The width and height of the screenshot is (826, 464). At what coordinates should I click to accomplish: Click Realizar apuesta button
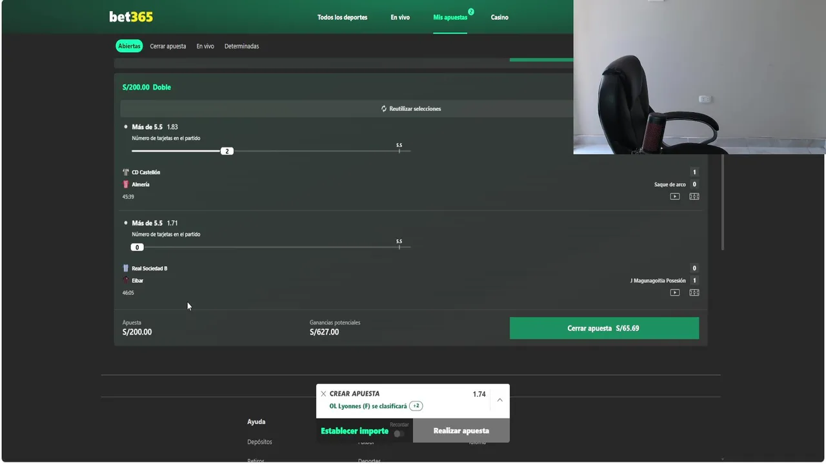click(x=461, y=430)
